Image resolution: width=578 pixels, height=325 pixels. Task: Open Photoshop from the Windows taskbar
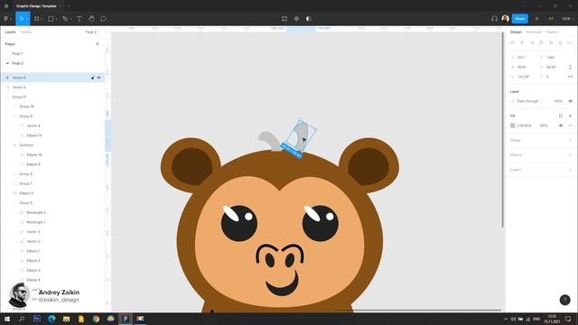[37, 319]
